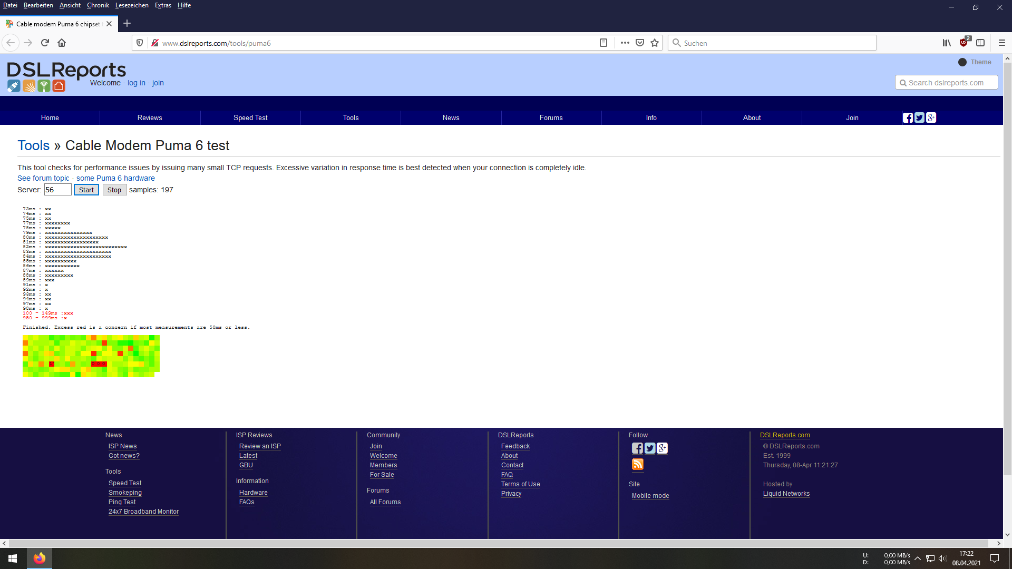Click the latency heatmap graphic

(x=91, y=356)
